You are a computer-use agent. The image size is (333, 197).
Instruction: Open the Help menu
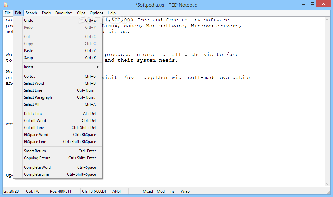click(x=111, y=13)
